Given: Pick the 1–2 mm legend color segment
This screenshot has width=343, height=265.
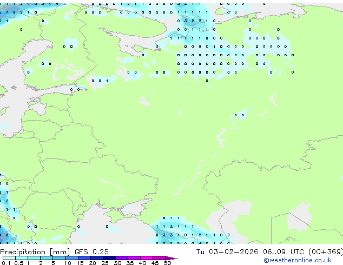Looking at the screenshot, I should click(34, 258).
